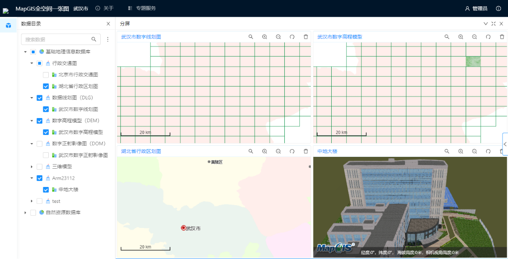Click the search magnifier in 搜索数据 box

click(x=94, y=39)
